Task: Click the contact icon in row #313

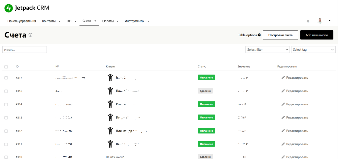Action: [110, 118]
